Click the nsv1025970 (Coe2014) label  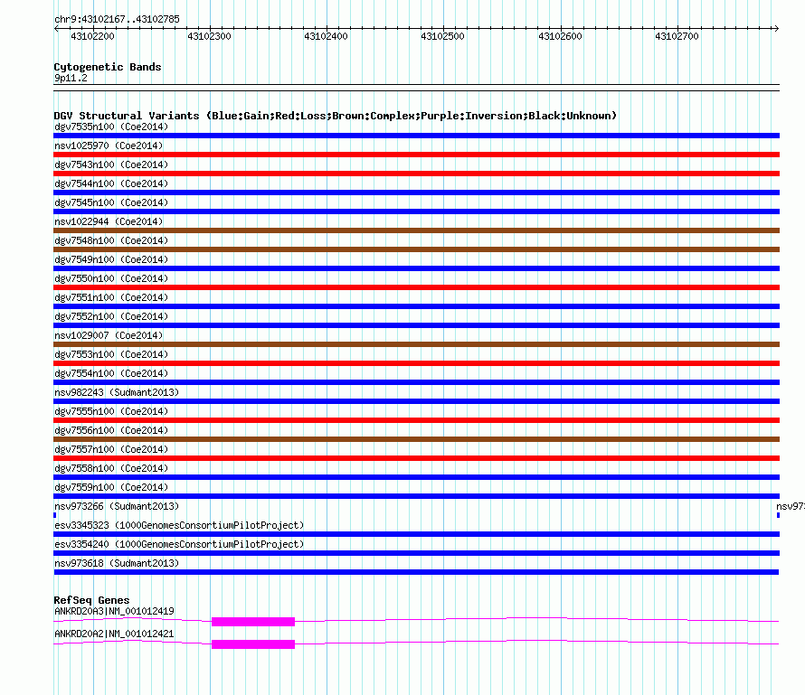coord(109,146)
